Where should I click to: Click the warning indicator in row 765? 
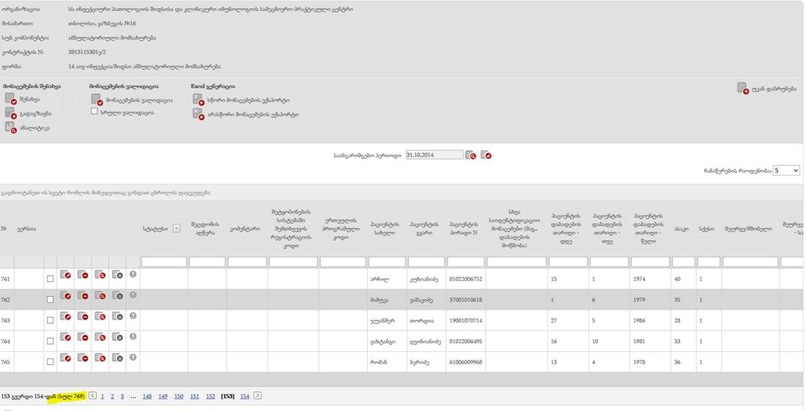click(133, 357)
